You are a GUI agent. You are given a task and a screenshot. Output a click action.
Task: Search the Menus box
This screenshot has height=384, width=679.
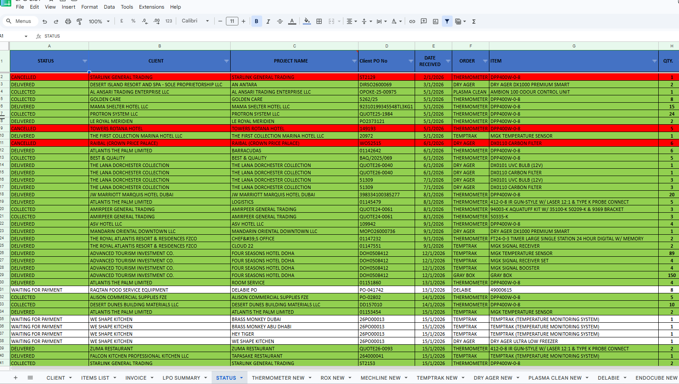coord(20,21)
